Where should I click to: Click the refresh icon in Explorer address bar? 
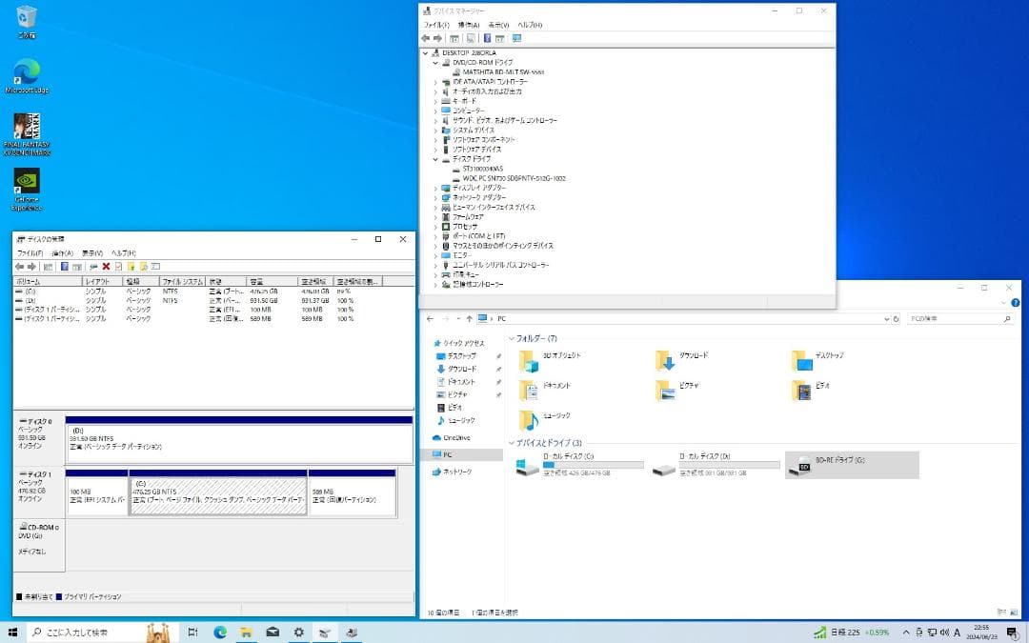[894, 318]
